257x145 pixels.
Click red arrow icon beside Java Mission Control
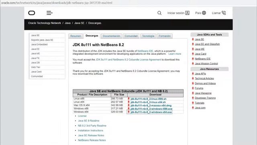pyautogui.click(x=193, y=64)
